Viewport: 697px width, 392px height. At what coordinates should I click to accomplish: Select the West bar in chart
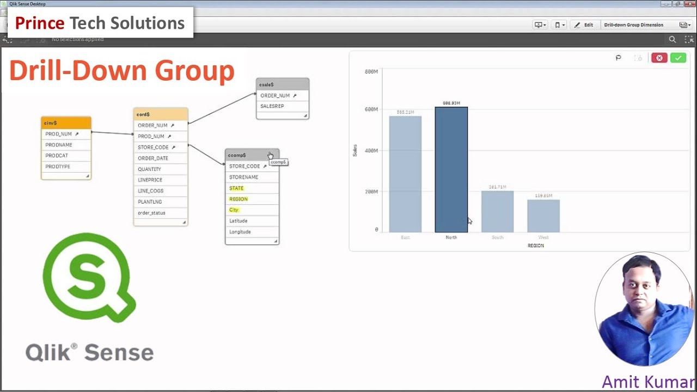click(543, 216)
